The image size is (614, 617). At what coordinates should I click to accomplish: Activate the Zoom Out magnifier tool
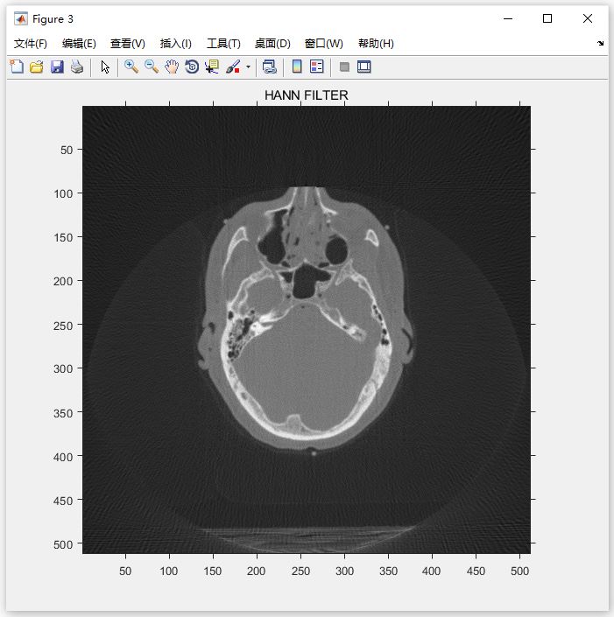pyautogui.click(x=152, y=67)
